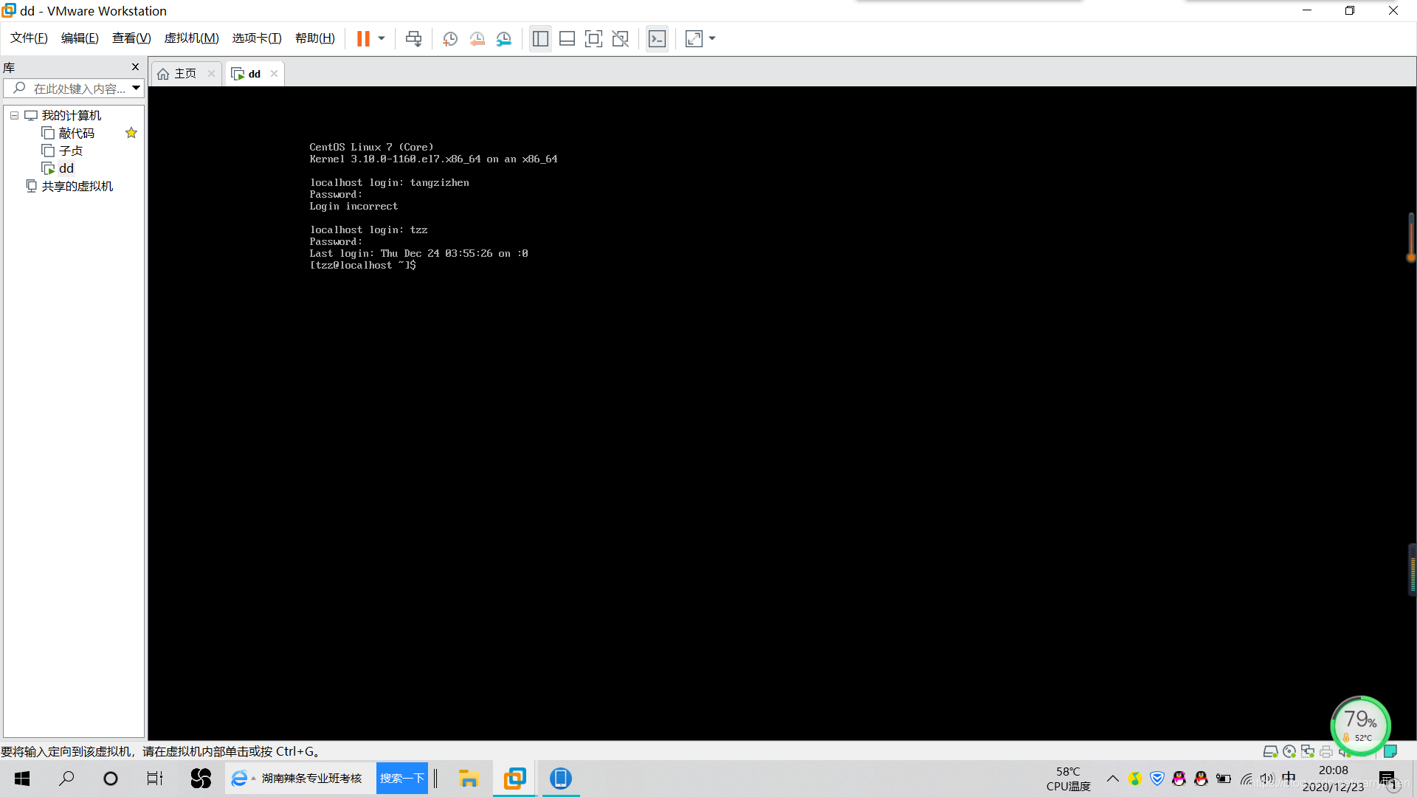Click the library search input field
1417x797 pixels.
73,88
